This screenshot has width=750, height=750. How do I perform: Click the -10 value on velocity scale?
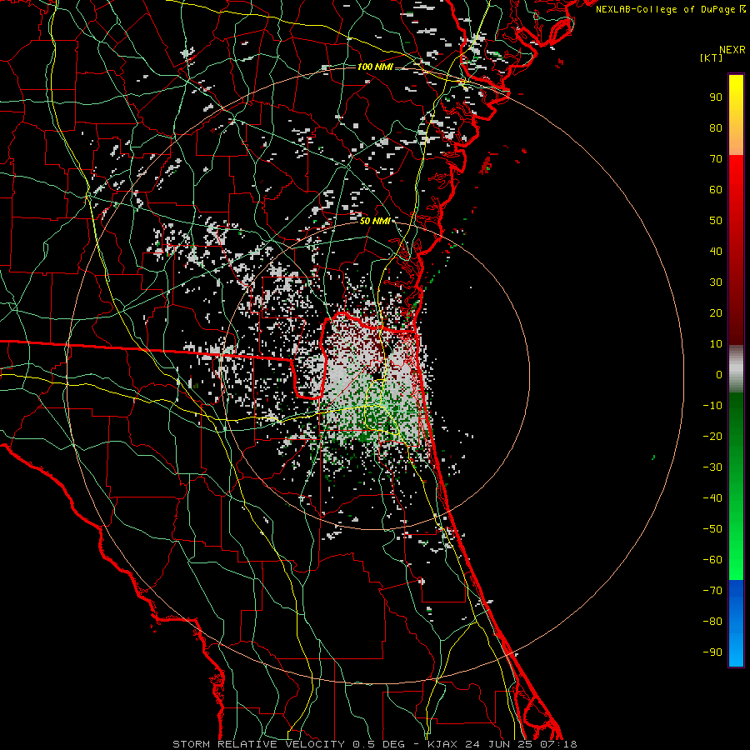click(x=712, y=406)
